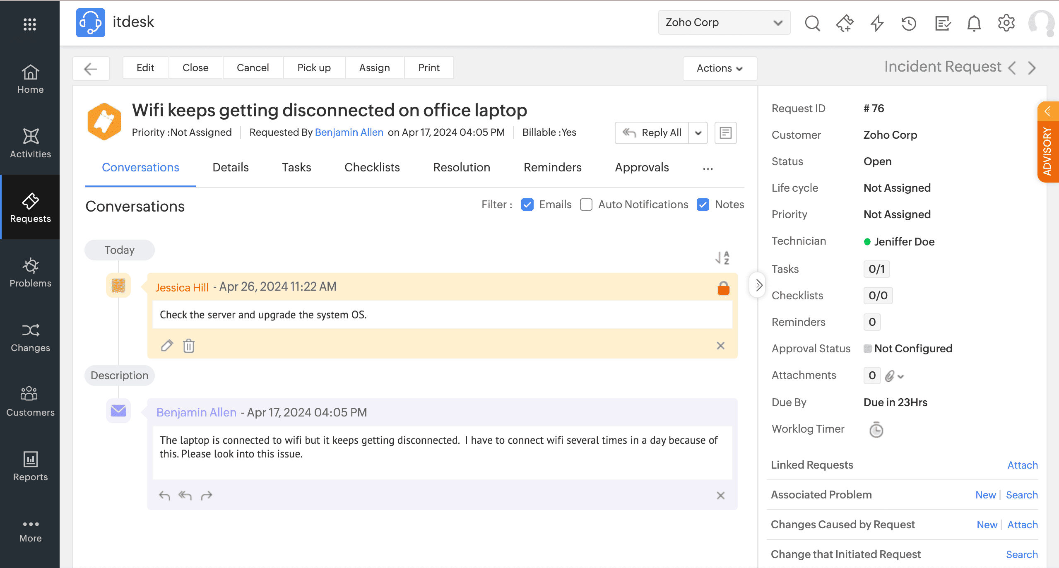Click the sort conversations A-Z icon
The image size is (1059, 568).
722,258
